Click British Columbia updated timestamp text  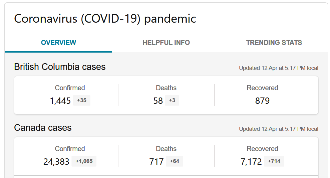point(279,68)
